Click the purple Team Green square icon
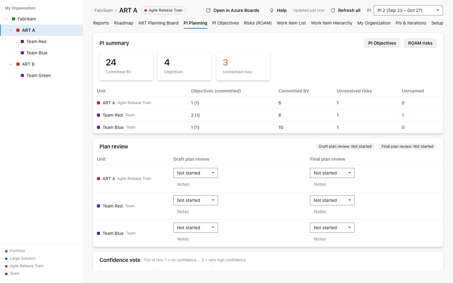Image resolution: width=453 pixels, height=283 pixels. pos(22,75)
